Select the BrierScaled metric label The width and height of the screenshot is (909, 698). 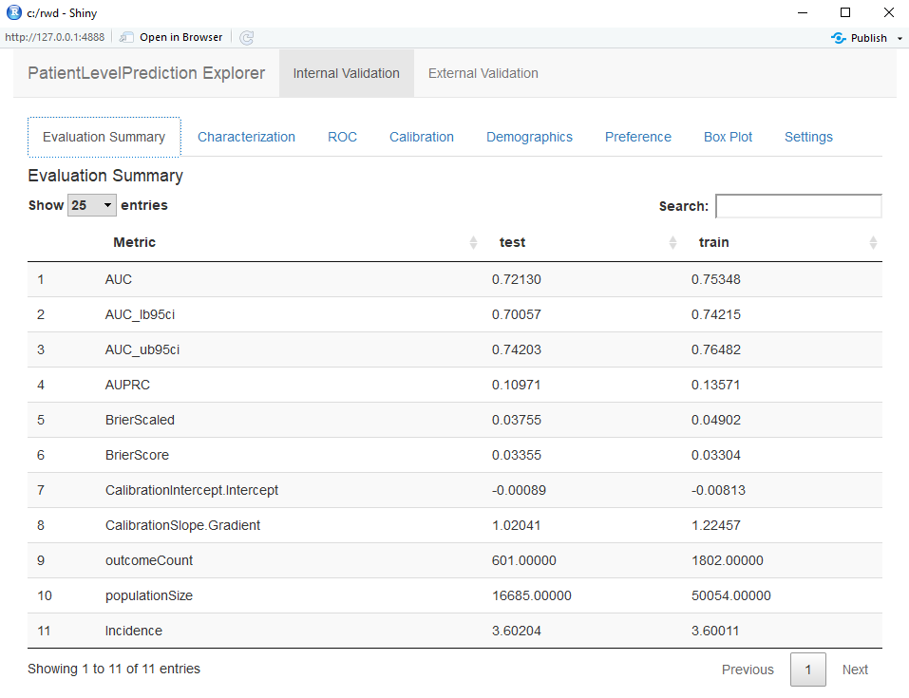[140, 420]
